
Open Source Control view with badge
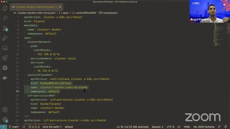pos(5,28)
